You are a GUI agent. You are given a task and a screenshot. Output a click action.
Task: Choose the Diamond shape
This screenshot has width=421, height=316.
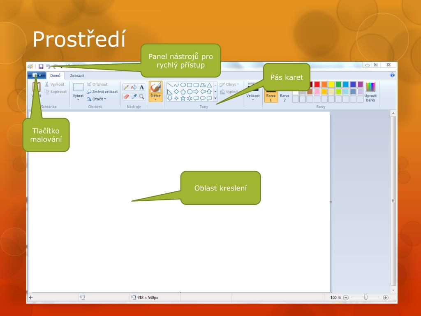(176, 92)
